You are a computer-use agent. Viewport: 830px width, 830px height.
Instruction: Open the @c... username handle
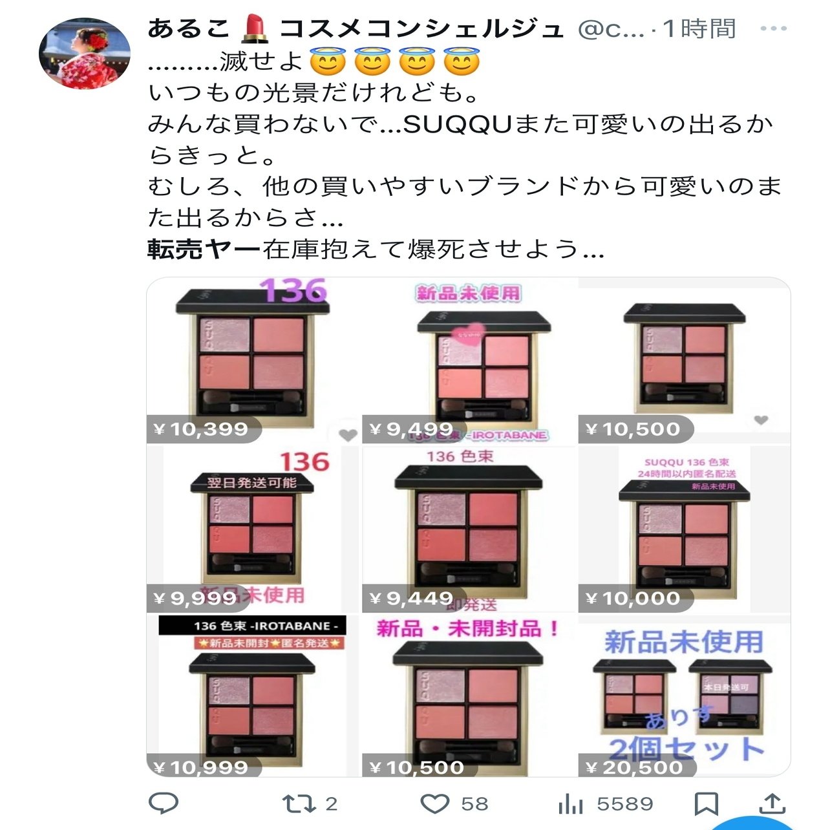[x=611, y=29]
